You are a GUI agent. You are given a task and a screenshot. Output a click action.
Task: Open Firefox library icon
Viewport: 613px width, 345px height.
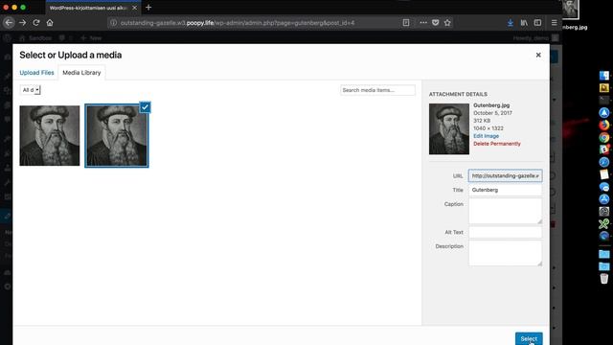[524, 23]
